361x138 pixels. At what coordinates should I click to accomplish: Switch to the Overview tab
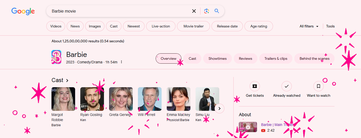coord(169,58)
